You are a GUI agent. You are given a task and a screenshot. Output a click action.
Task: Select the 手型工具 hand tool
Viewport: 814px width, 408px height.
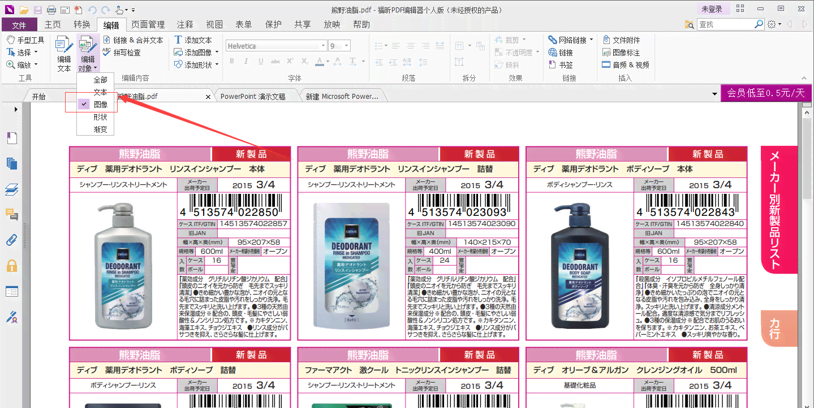(25, 40)
